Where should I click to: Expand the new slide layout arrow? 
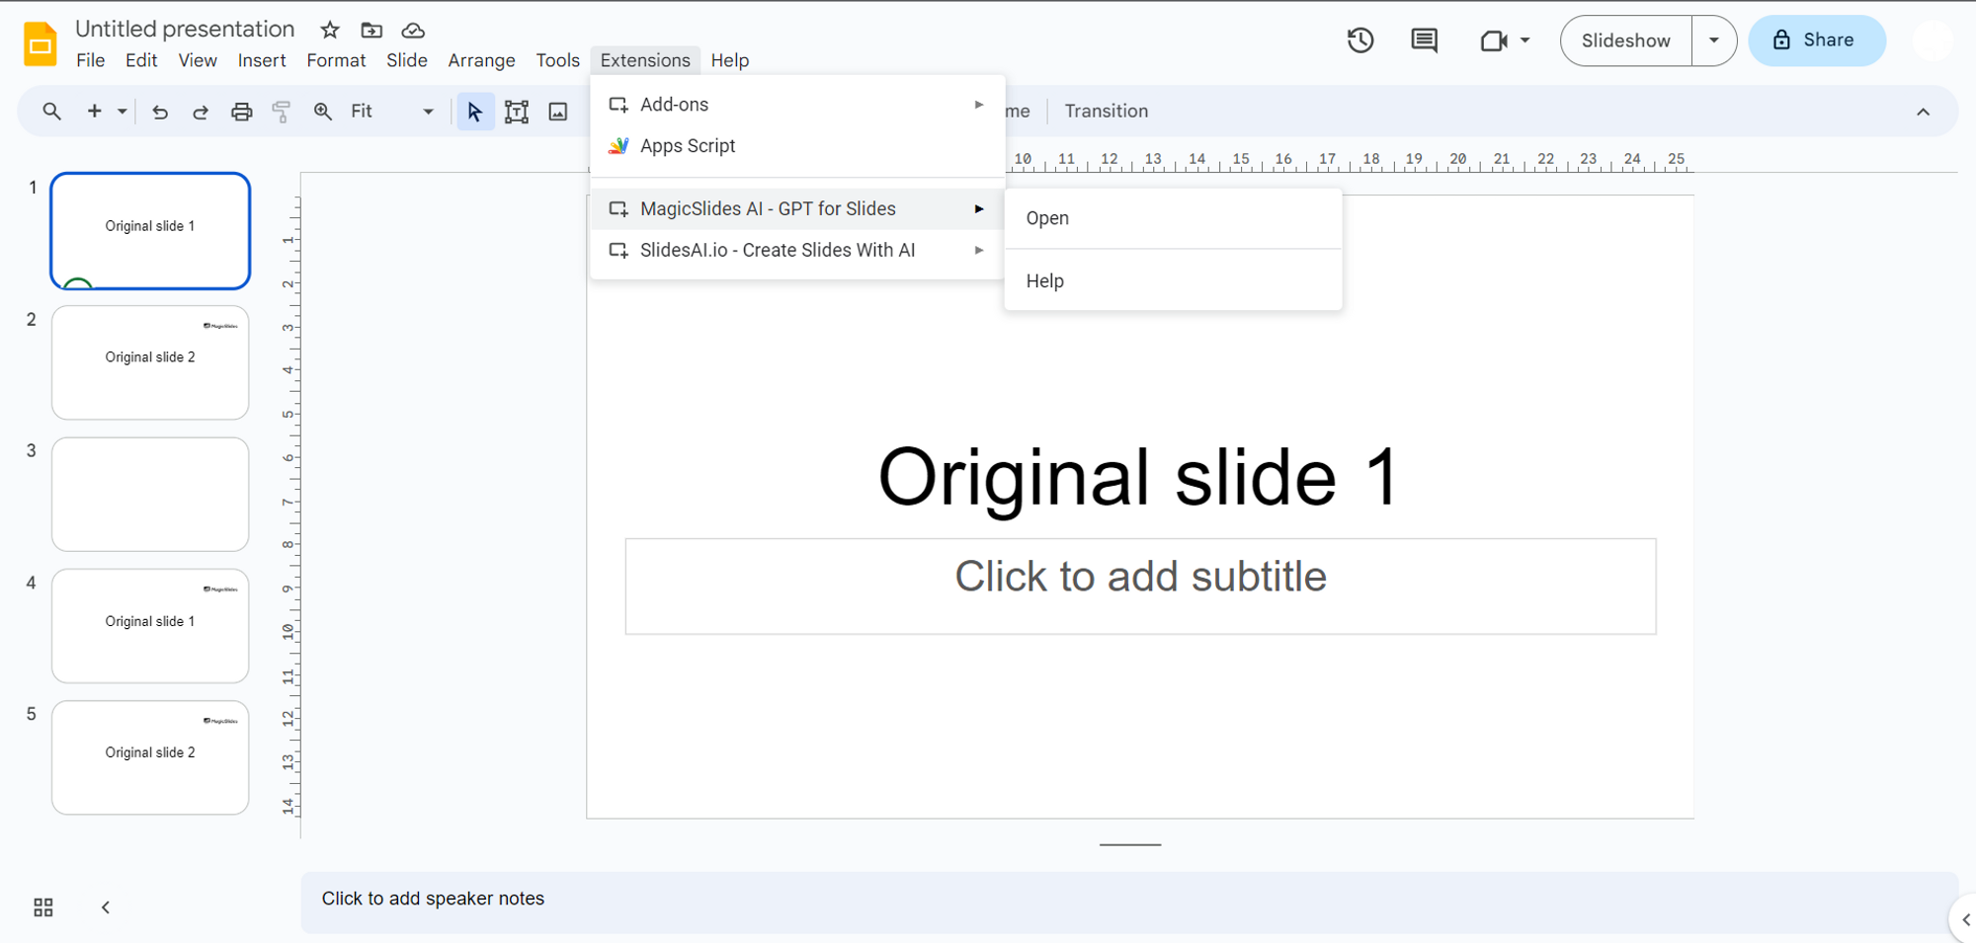[x=123, y=112]
